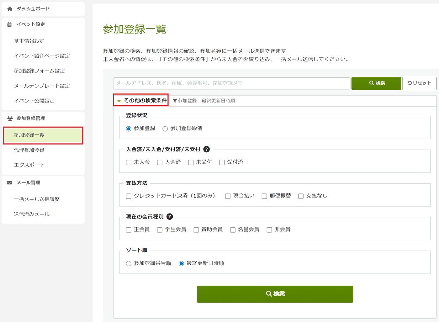Click the large bottom 検索 button
This screenshot has width=439, height=322.
tap(275, 294)
